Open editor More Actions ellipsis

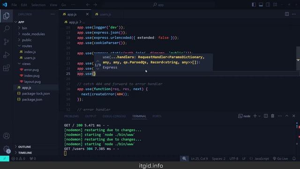pyautogui.click(x=294, y=14)
